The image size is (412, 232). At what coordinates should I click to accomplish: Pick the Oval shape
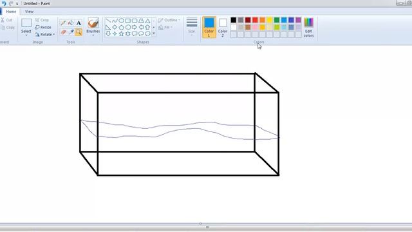click(121, 21)
